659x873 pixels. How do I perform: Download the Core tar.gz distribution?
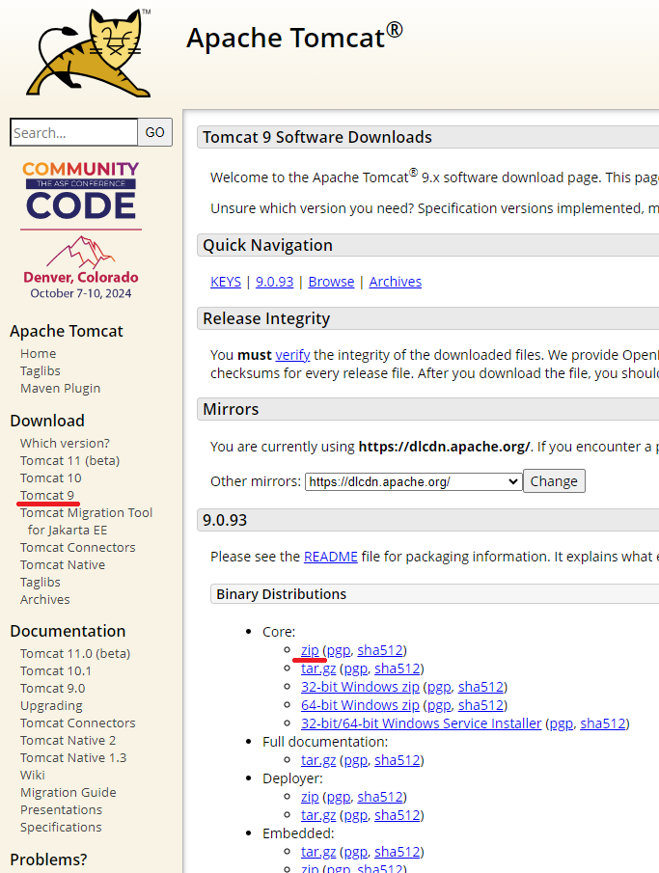coord(318,668)
